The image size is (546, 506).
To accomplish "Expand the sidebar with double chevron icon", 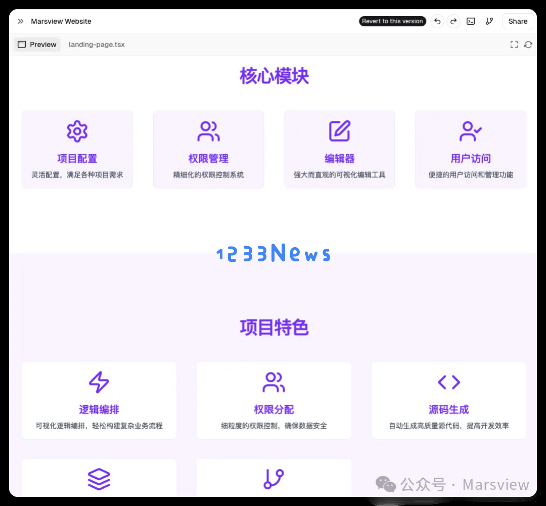I will (21, 21).
